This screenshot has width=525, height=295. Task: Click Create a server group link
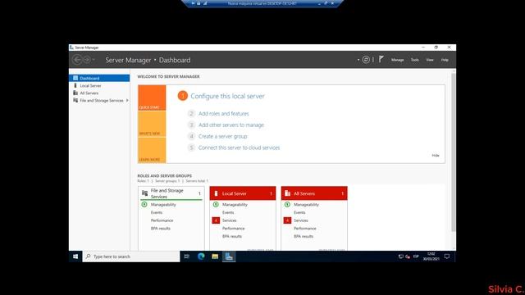[222, 137]
